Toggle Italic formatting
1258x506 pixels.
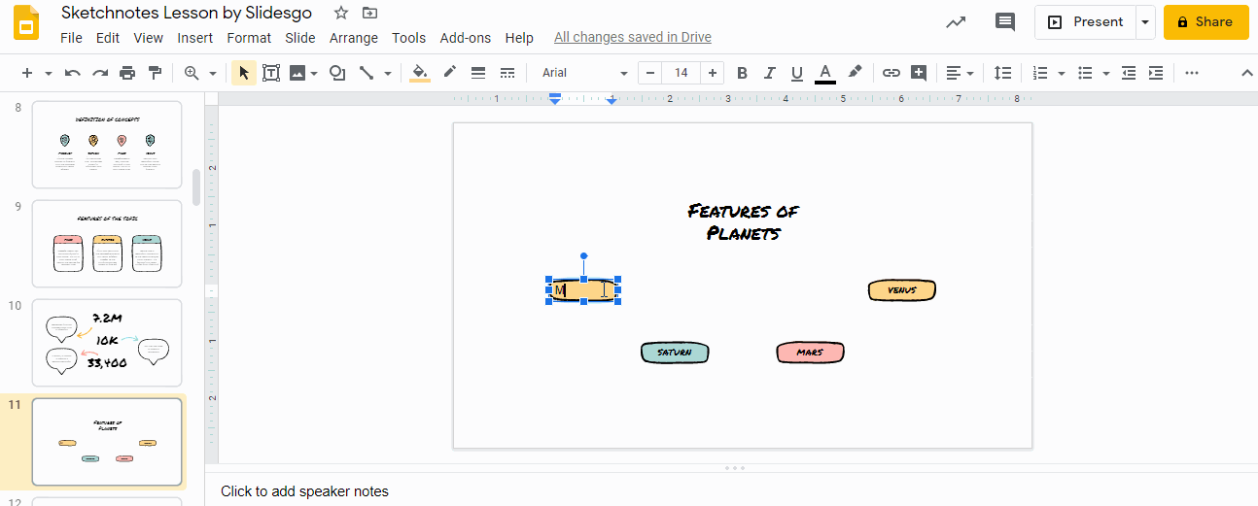(770, 73)
